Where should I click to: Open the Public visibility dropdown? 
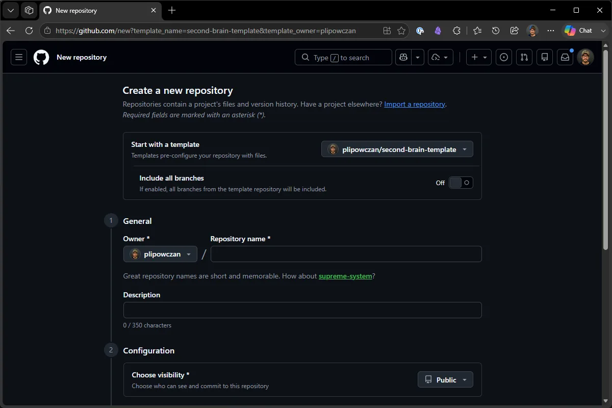(445, 380)
